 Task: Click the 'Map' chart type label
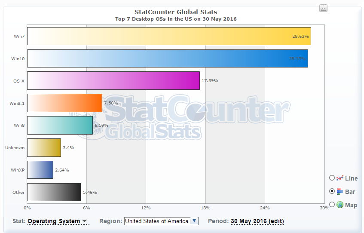coord(351,205)
